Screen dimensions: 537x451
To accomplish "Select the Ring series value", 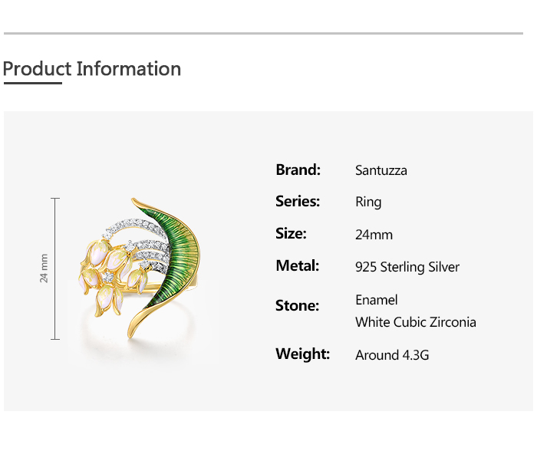I will [368, 202].
